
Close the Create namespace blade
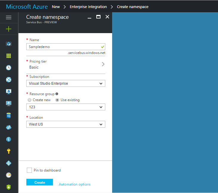107,17
